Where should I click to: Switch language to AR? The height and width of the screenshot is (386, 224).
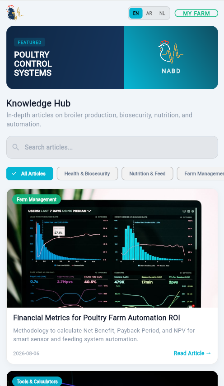click(x=149, y=13)
